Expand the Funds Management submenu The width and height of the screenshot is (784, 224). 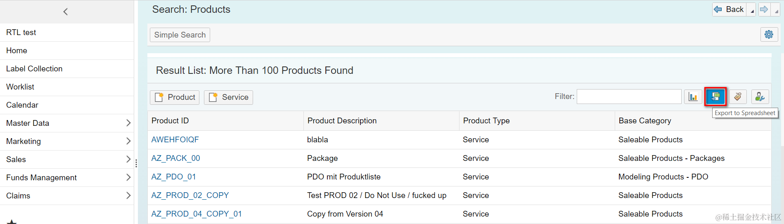point(128,177)
